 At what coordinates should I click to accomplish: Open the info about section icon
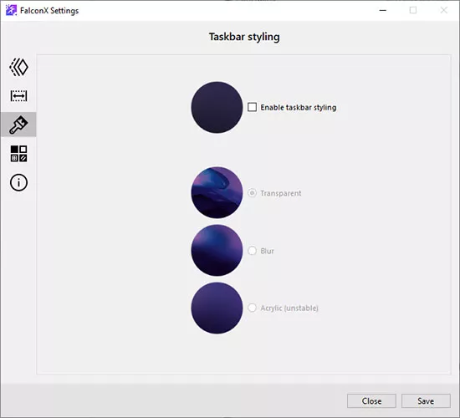tap(18, 182)
